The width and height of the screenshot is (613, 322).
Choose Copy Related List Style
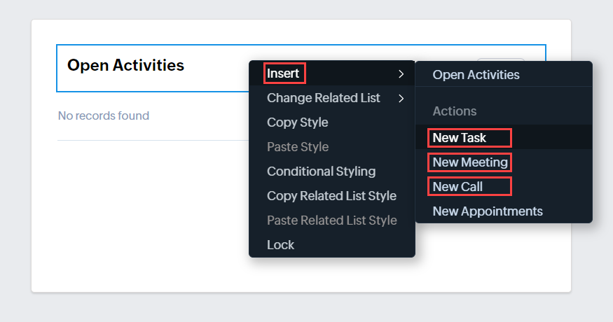click(331, 196)
